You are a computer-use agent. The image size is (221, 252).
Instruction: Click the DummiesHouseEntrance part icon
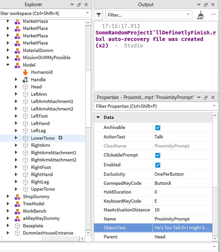[17, 233]
